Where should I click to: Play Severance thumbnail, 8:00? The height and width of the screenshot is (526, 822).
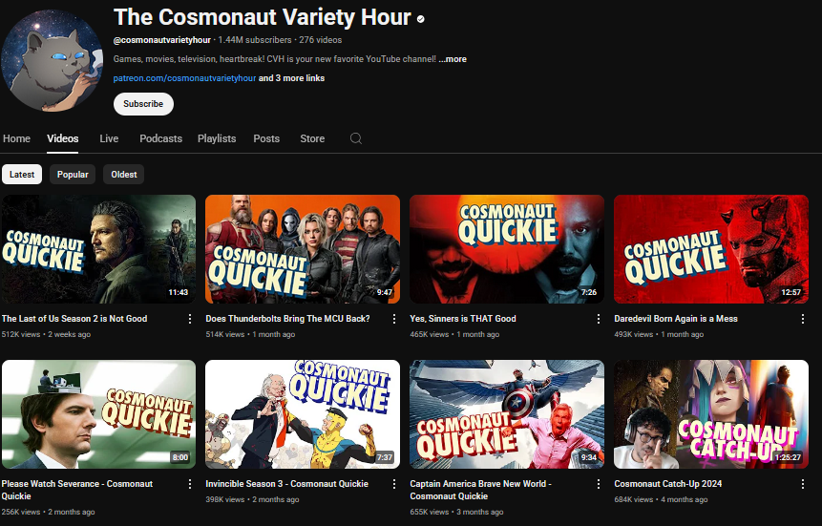click(98, 414)
